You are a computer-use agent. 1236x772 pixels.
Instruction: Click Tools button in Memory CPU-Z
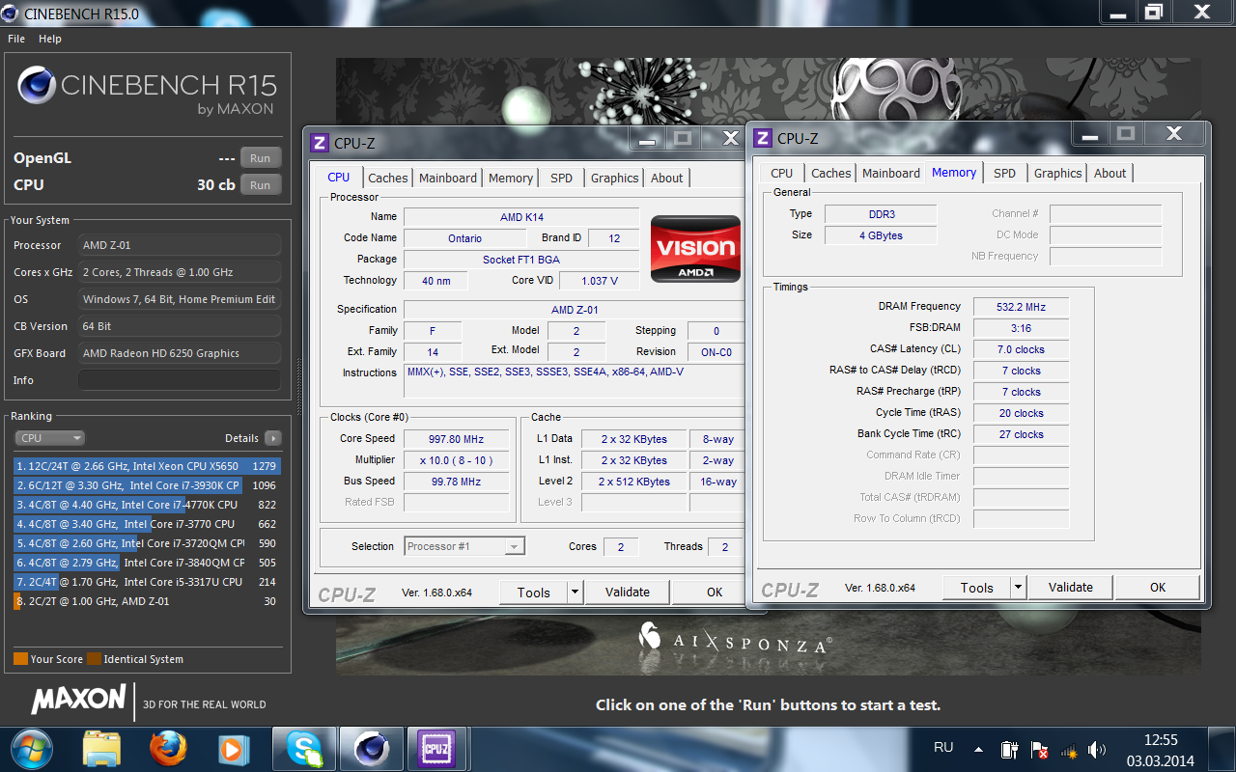pyautogui.click(x=977, y=588)
